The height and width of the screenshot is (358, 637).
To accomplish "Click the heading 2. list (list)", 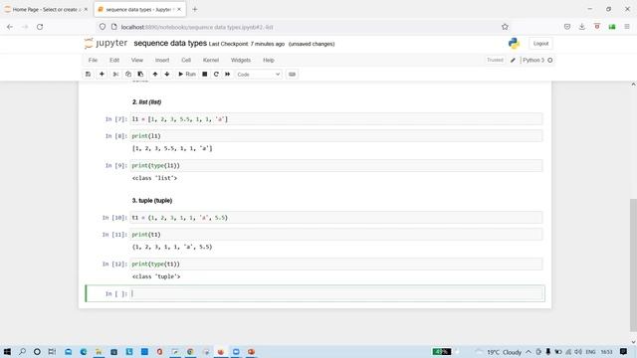I will pyautogui.click(x=146, y=101).
